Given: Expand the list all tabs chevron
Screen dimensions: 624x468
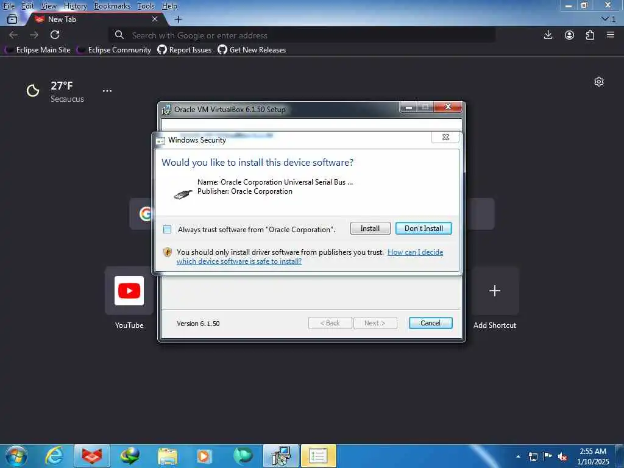Looking at the screenshot, I should (x=608, y=19).
